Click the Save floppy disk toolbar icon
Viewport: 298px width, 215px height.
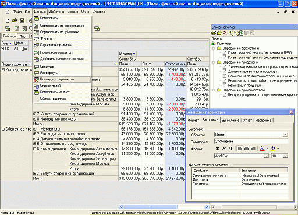[x=22, y=20]
